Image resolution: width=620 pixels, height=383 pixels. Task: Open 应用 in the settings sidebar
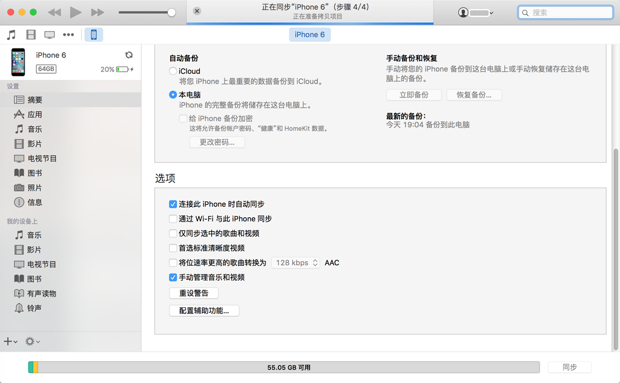70,114
